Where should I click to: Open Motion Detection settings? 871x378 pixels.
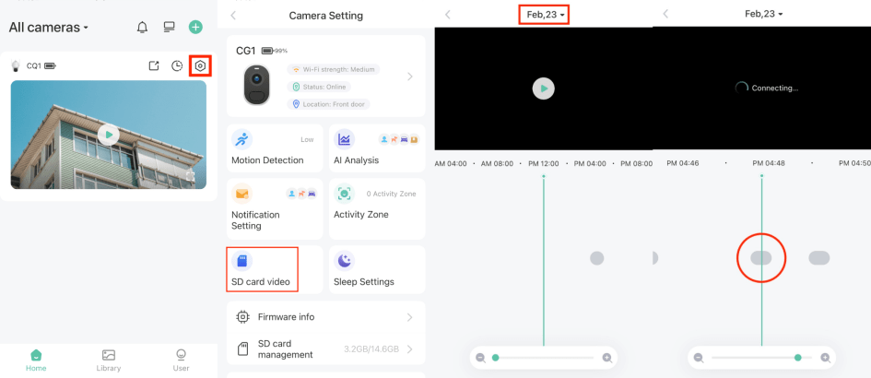pos(274,148)
